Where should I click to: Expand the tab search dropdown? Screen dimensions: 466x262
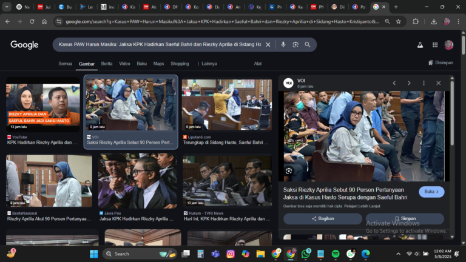pos(7,7)
